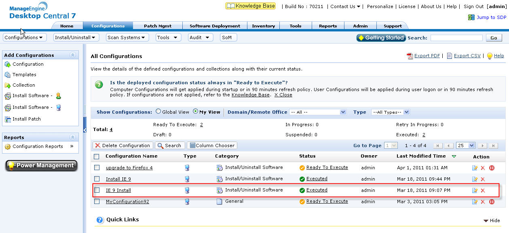Close the info tip via 'X Close'
Screen dimensions: 509x233
[x=283, y=95]
